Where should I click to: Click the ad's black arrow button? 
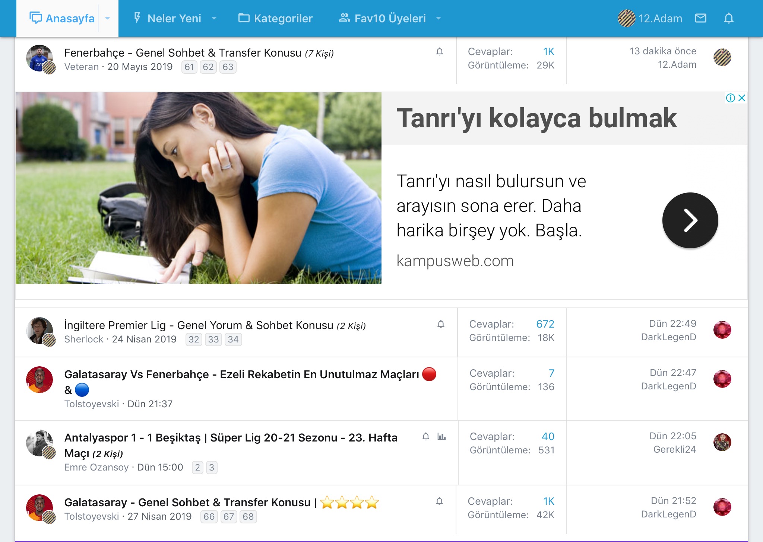[690, 220]
